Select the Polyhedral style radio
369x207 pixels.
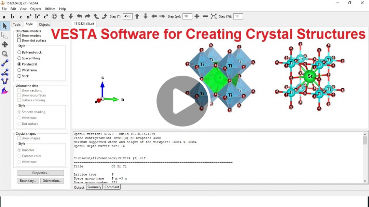click(19, 64)
